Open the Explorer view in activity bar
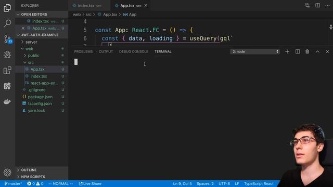 (x=7, y=8)
